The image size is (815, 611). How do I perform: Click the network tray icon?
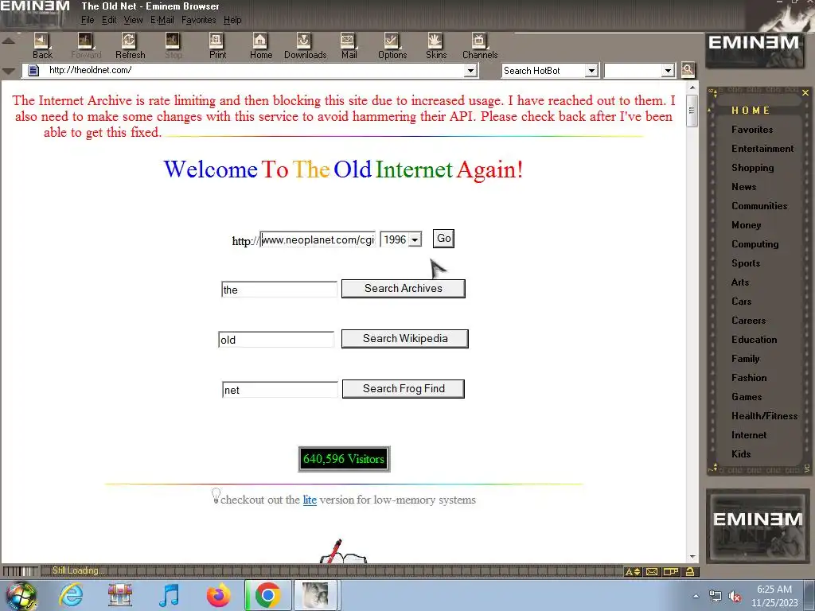(716, 597)
